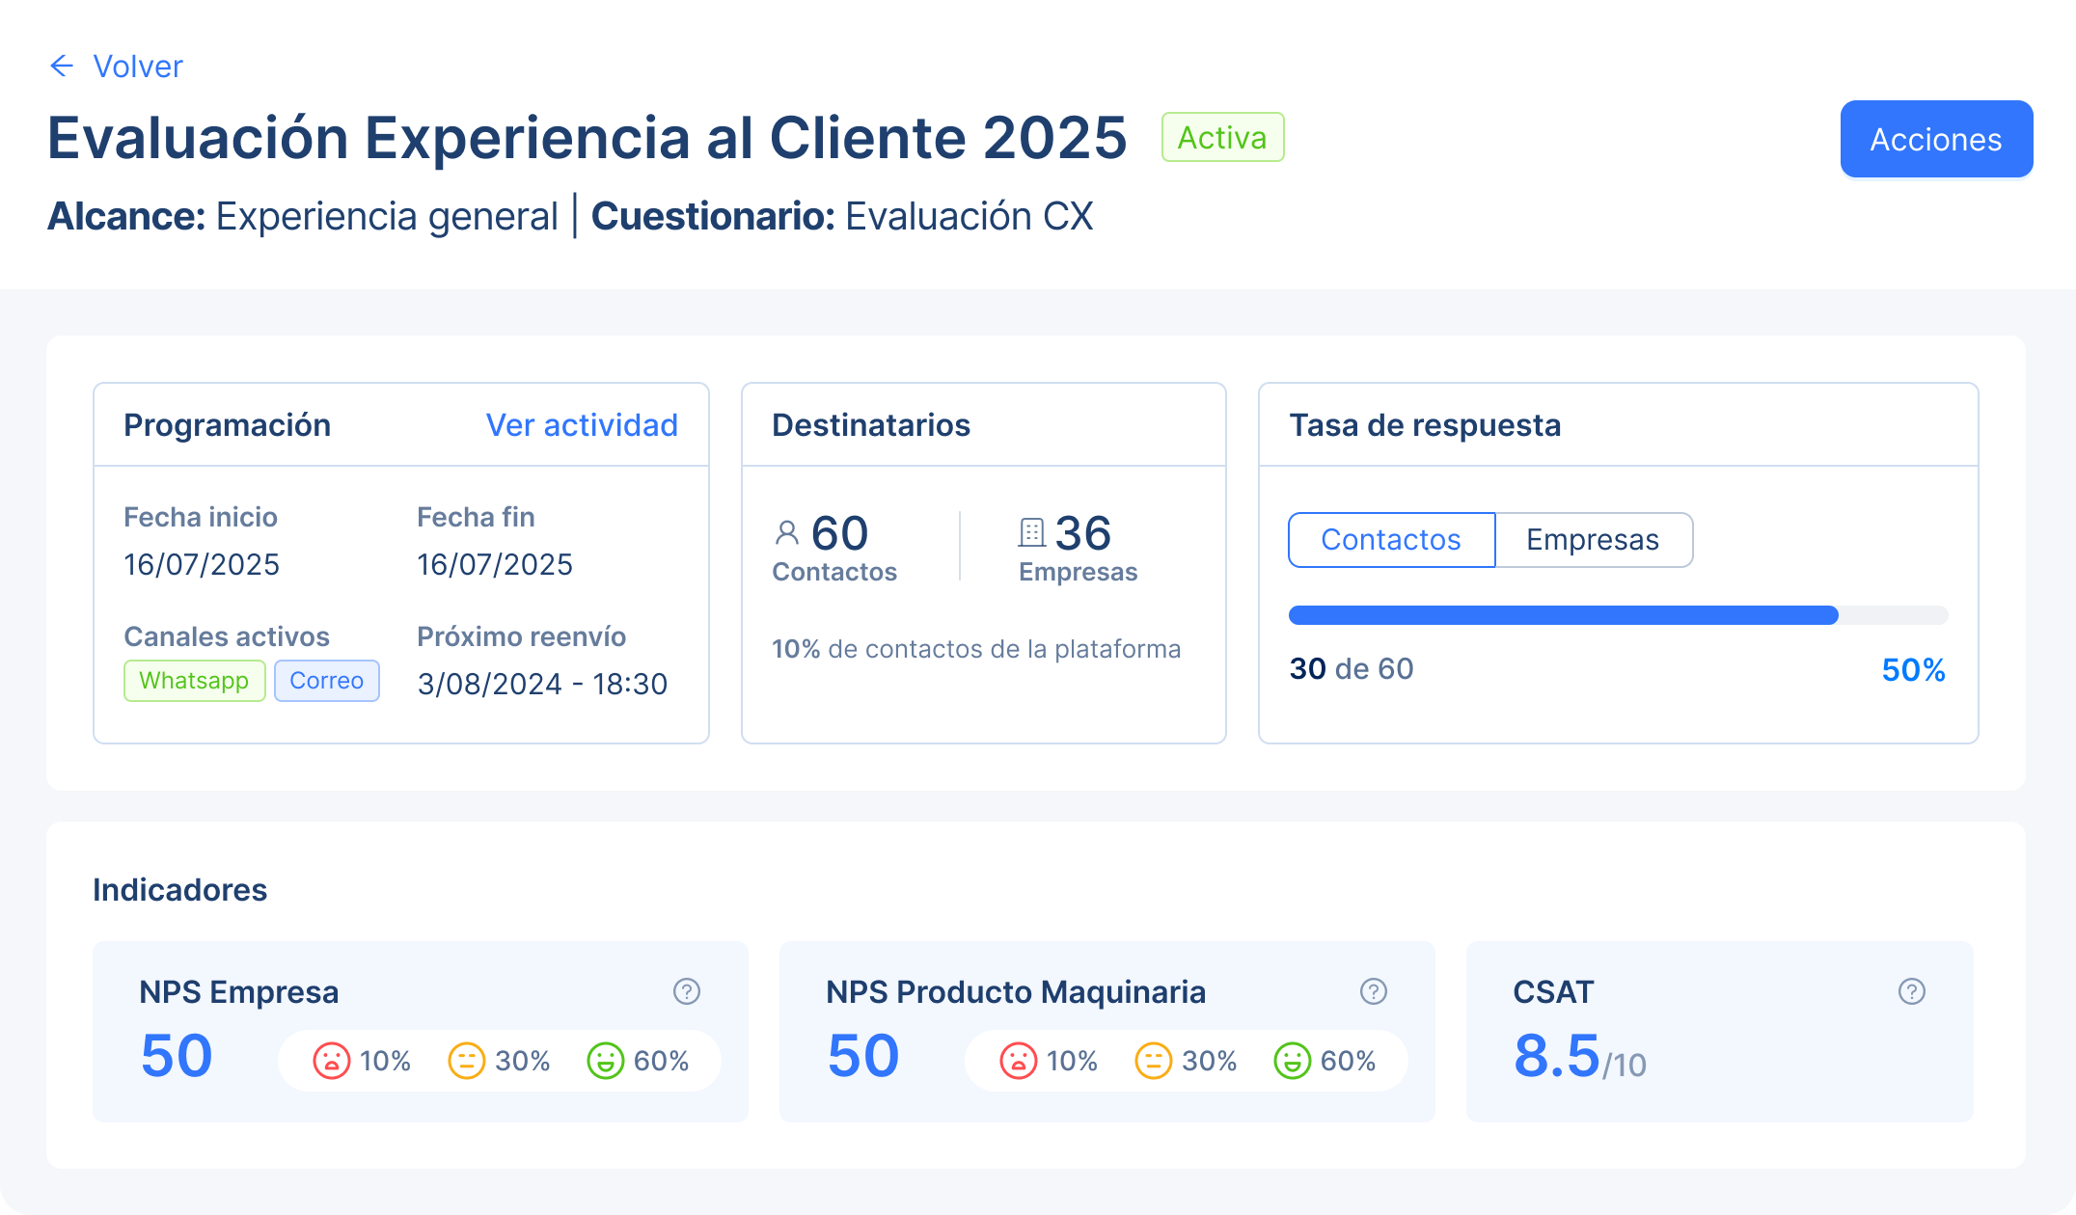Image resolution: width=2076 pixels, height=1215 pixels.
Task: Click the back arrow next to Volver
Action: coord(61,66)
